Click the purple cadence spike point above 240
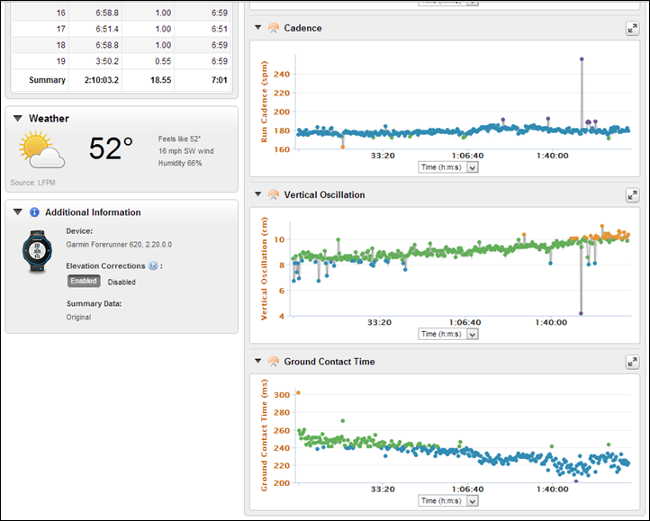The height and width of the screenshot is (521, 650). (x=582, y=59)
